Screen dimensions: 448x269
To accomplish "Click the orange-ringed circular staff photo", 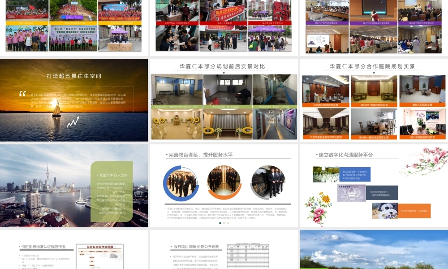I will point(224,182).
